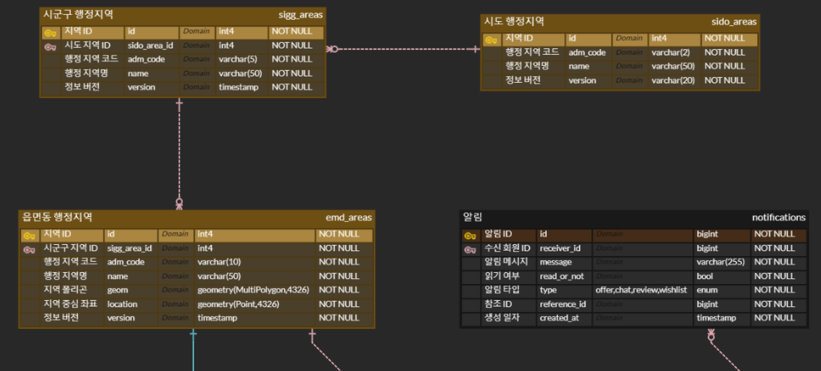Select the sigg_areas table name header
The height and width of the screenshot is (371, 821).
click(x=300, y=14)
